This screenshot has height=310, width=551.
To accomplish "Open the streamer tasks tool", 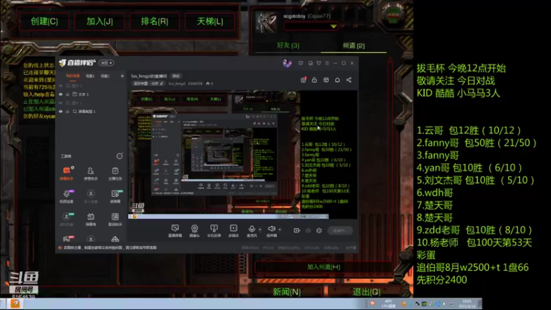I will coord(115,173).
